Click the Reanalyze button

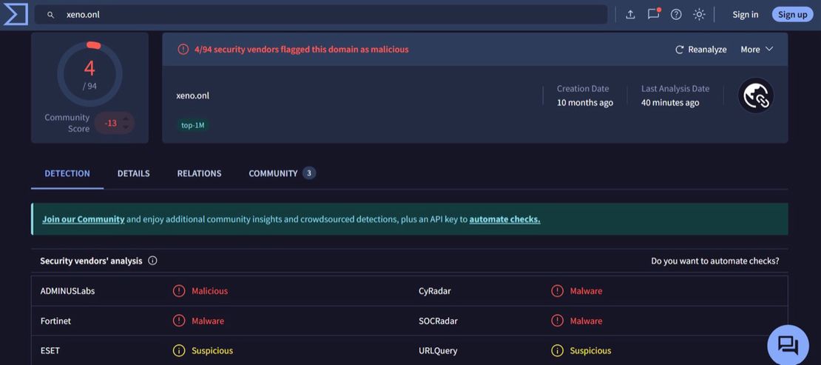[x=700, y=50]
